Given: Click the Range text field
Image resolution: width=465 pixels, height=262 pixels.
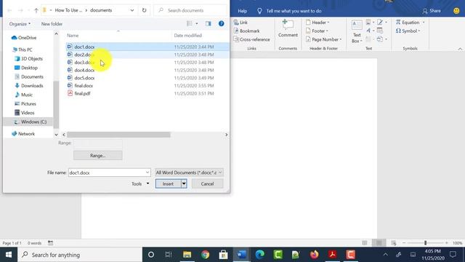Looking at the screenshot, I should [98, 143].
